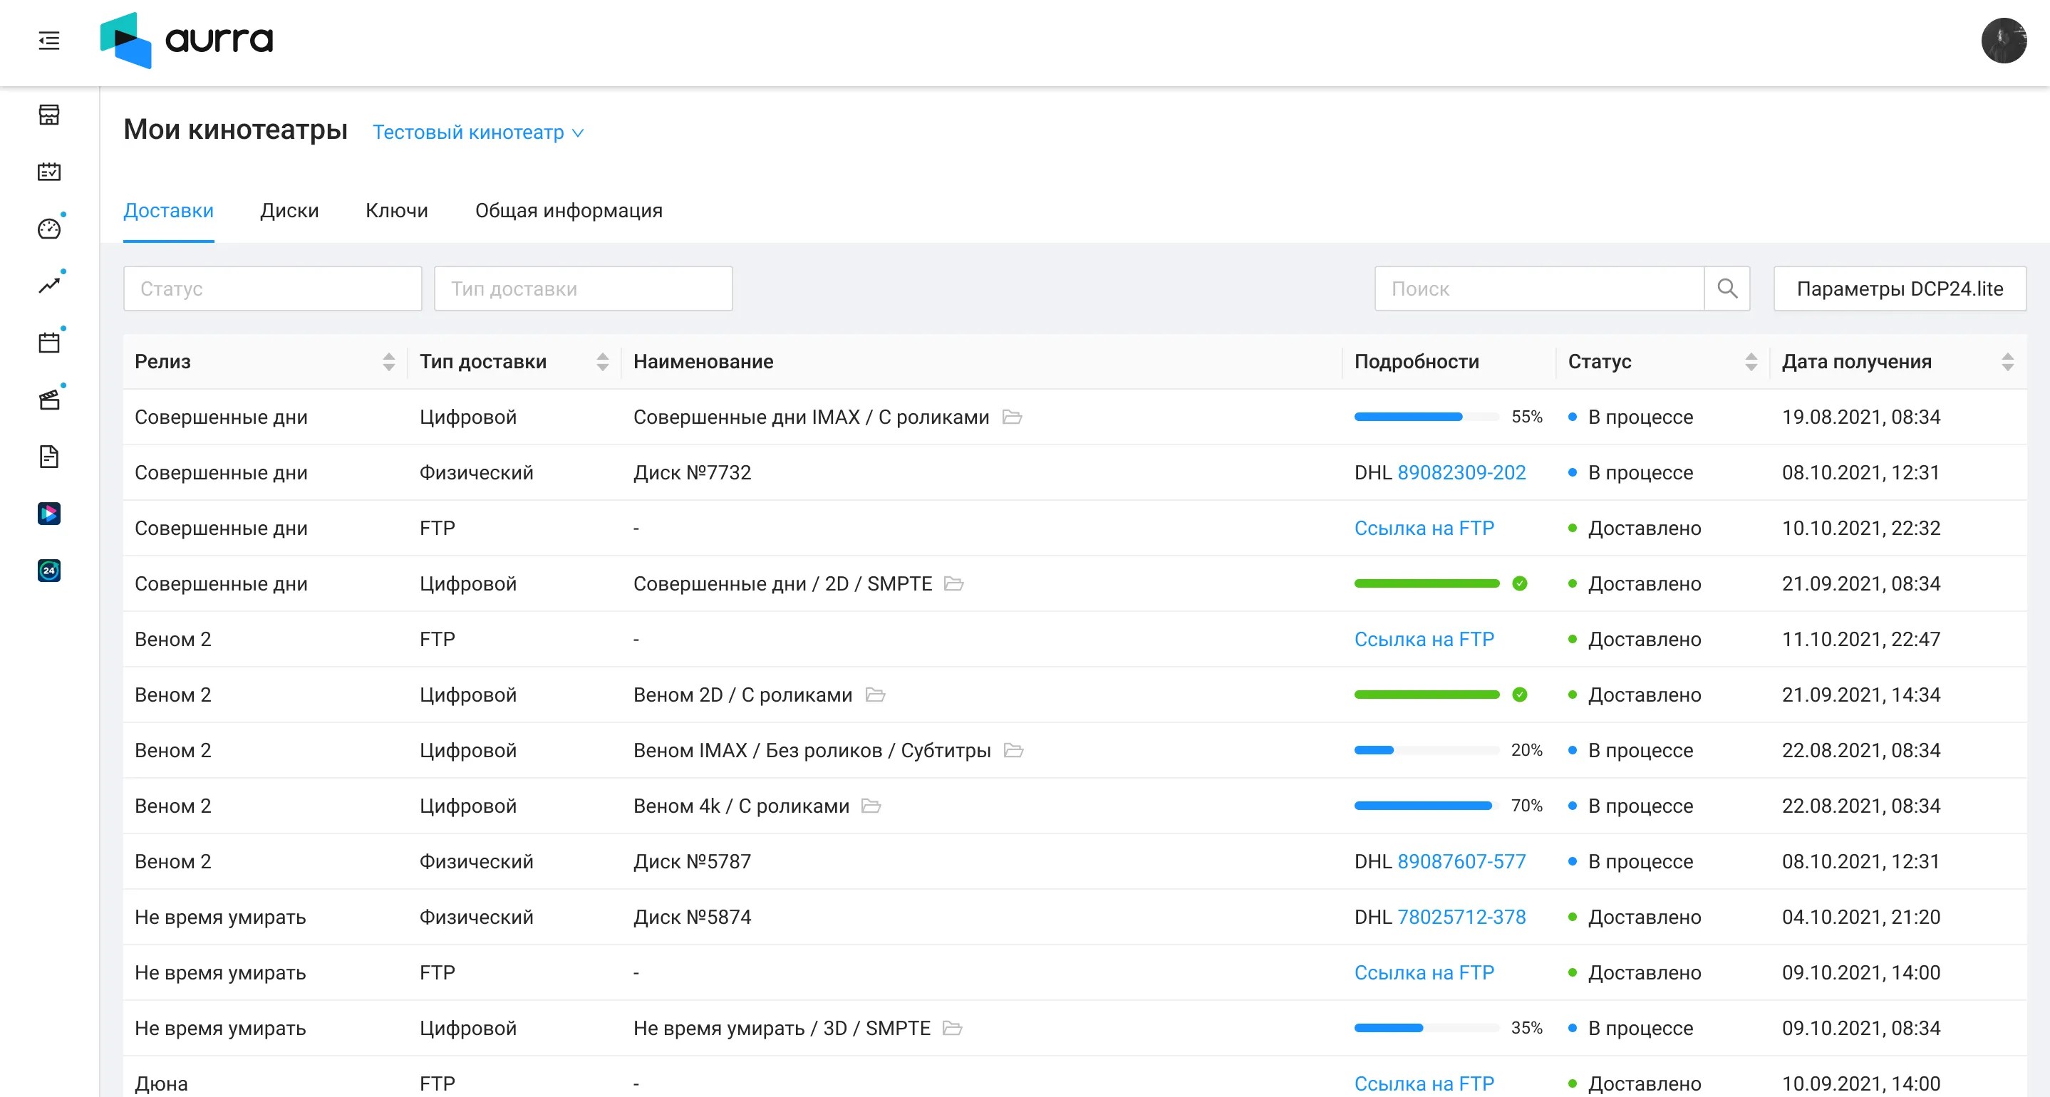Click Веном 4k / С роликами name text
Viewport: 2050px width, 1097px height.
coord(742,806)
